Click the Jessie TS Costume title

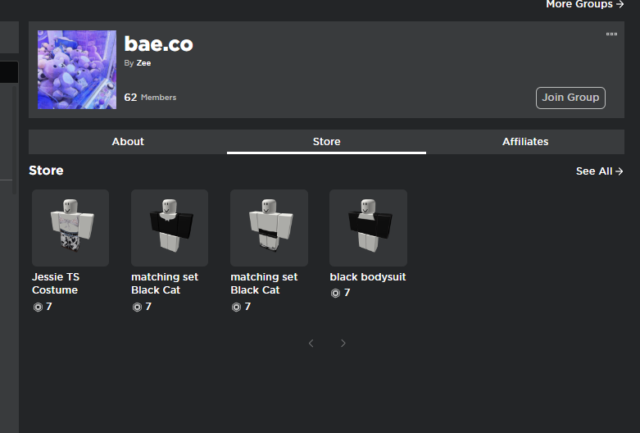point(56,284)
